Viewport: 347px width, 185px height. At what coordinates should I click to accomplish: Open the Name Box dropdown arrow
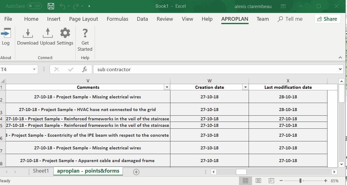click(34, 70)
